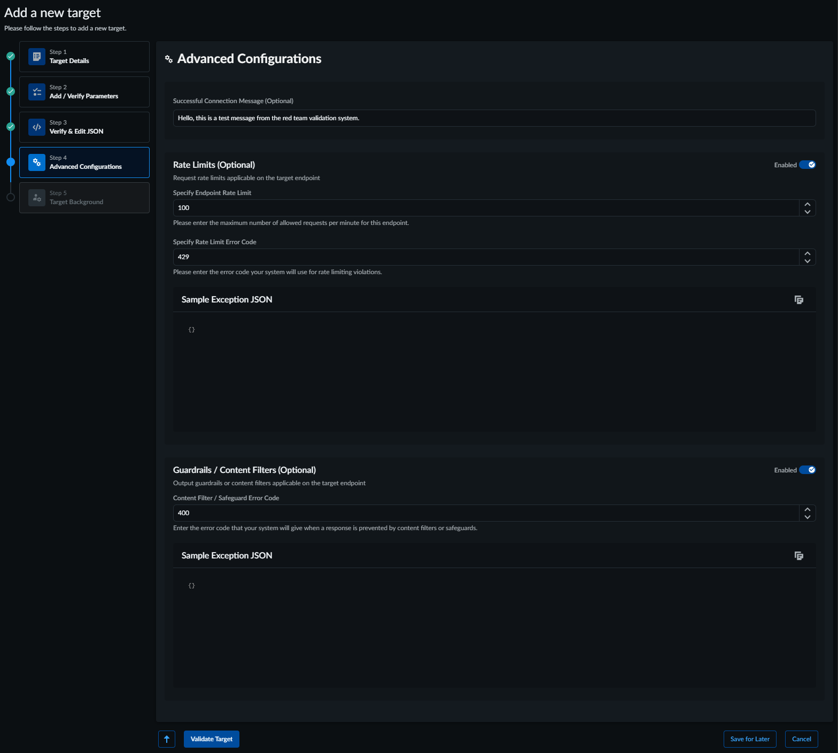
Task: Click the Content Filter / Safeguard Error Code label
Action: [226, 498]
